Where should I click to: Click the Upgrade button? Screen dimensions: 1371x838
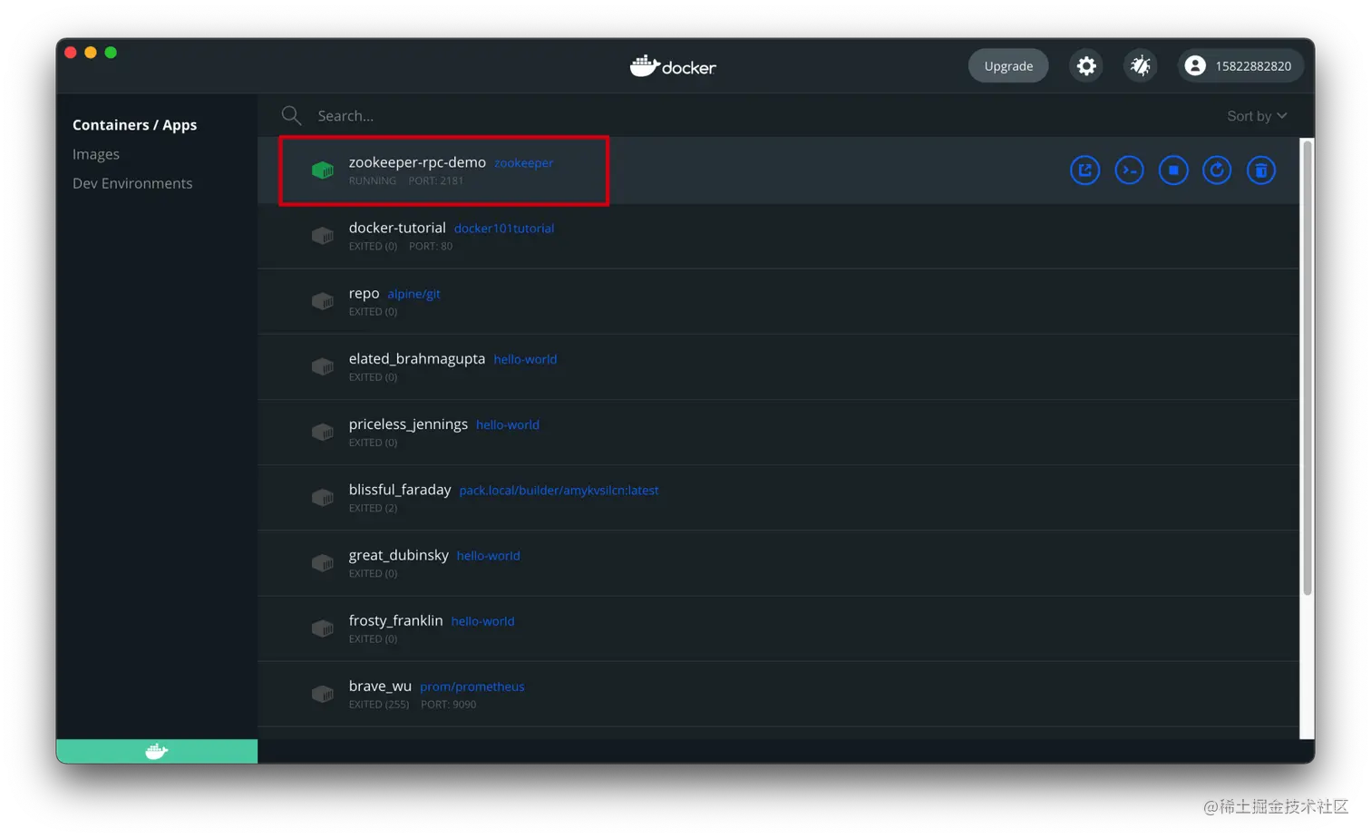coord(1008,66)
